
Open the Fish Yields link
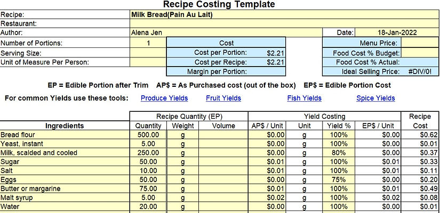304,98
